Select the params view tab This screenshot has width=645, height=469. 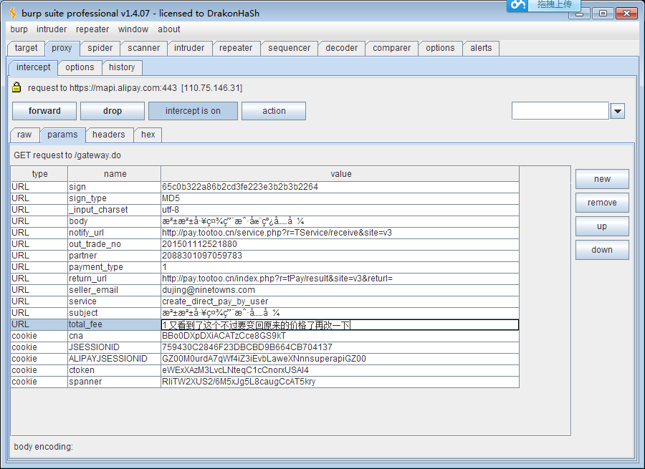click(62, 135)
